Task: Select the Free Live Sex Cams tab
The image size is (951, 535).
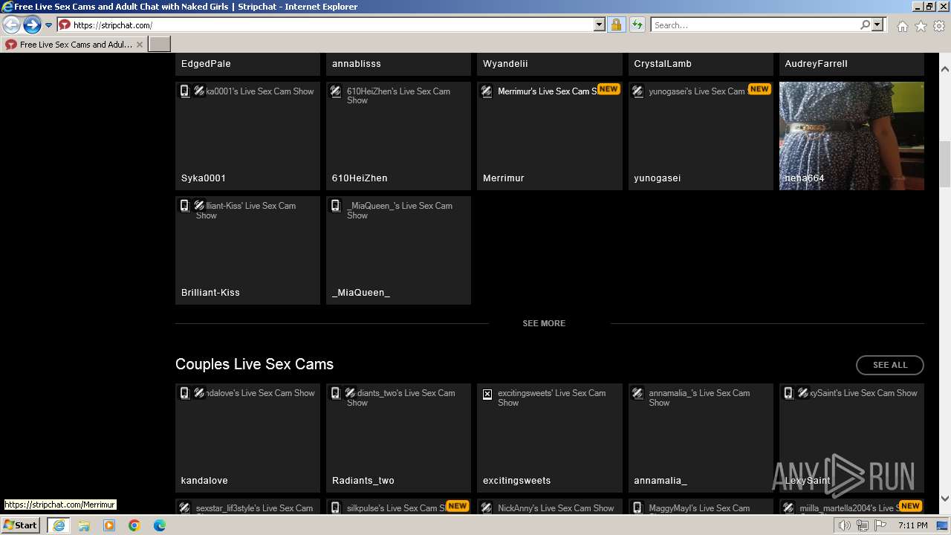Action: (x=74, y=45)
